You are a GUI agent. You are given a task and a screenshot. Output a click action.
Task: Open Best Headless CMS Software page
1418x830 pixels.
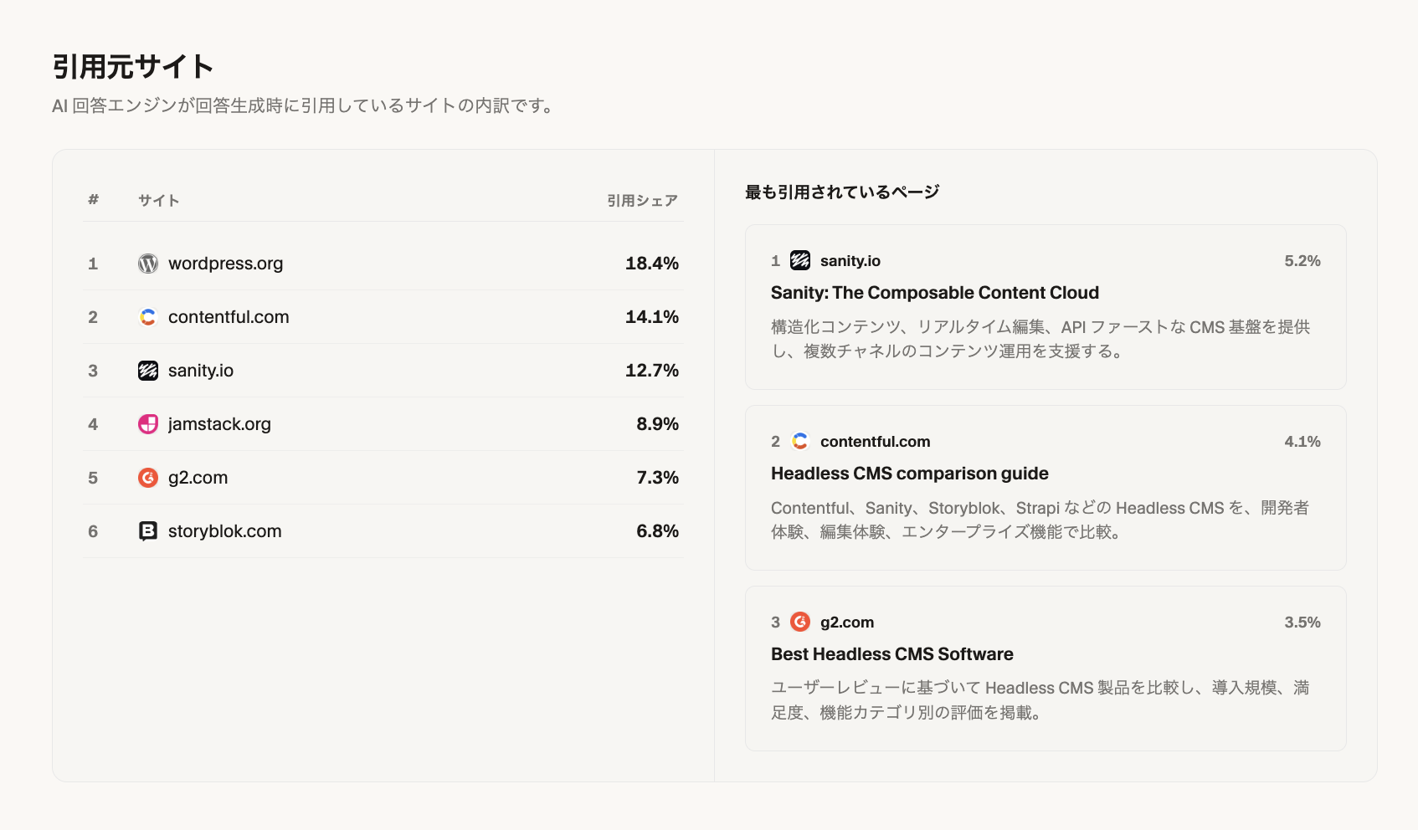coord(891,654)
